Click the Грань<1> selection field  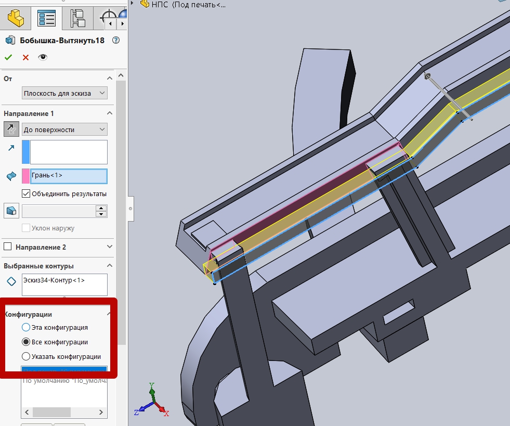tap(69, 176)
